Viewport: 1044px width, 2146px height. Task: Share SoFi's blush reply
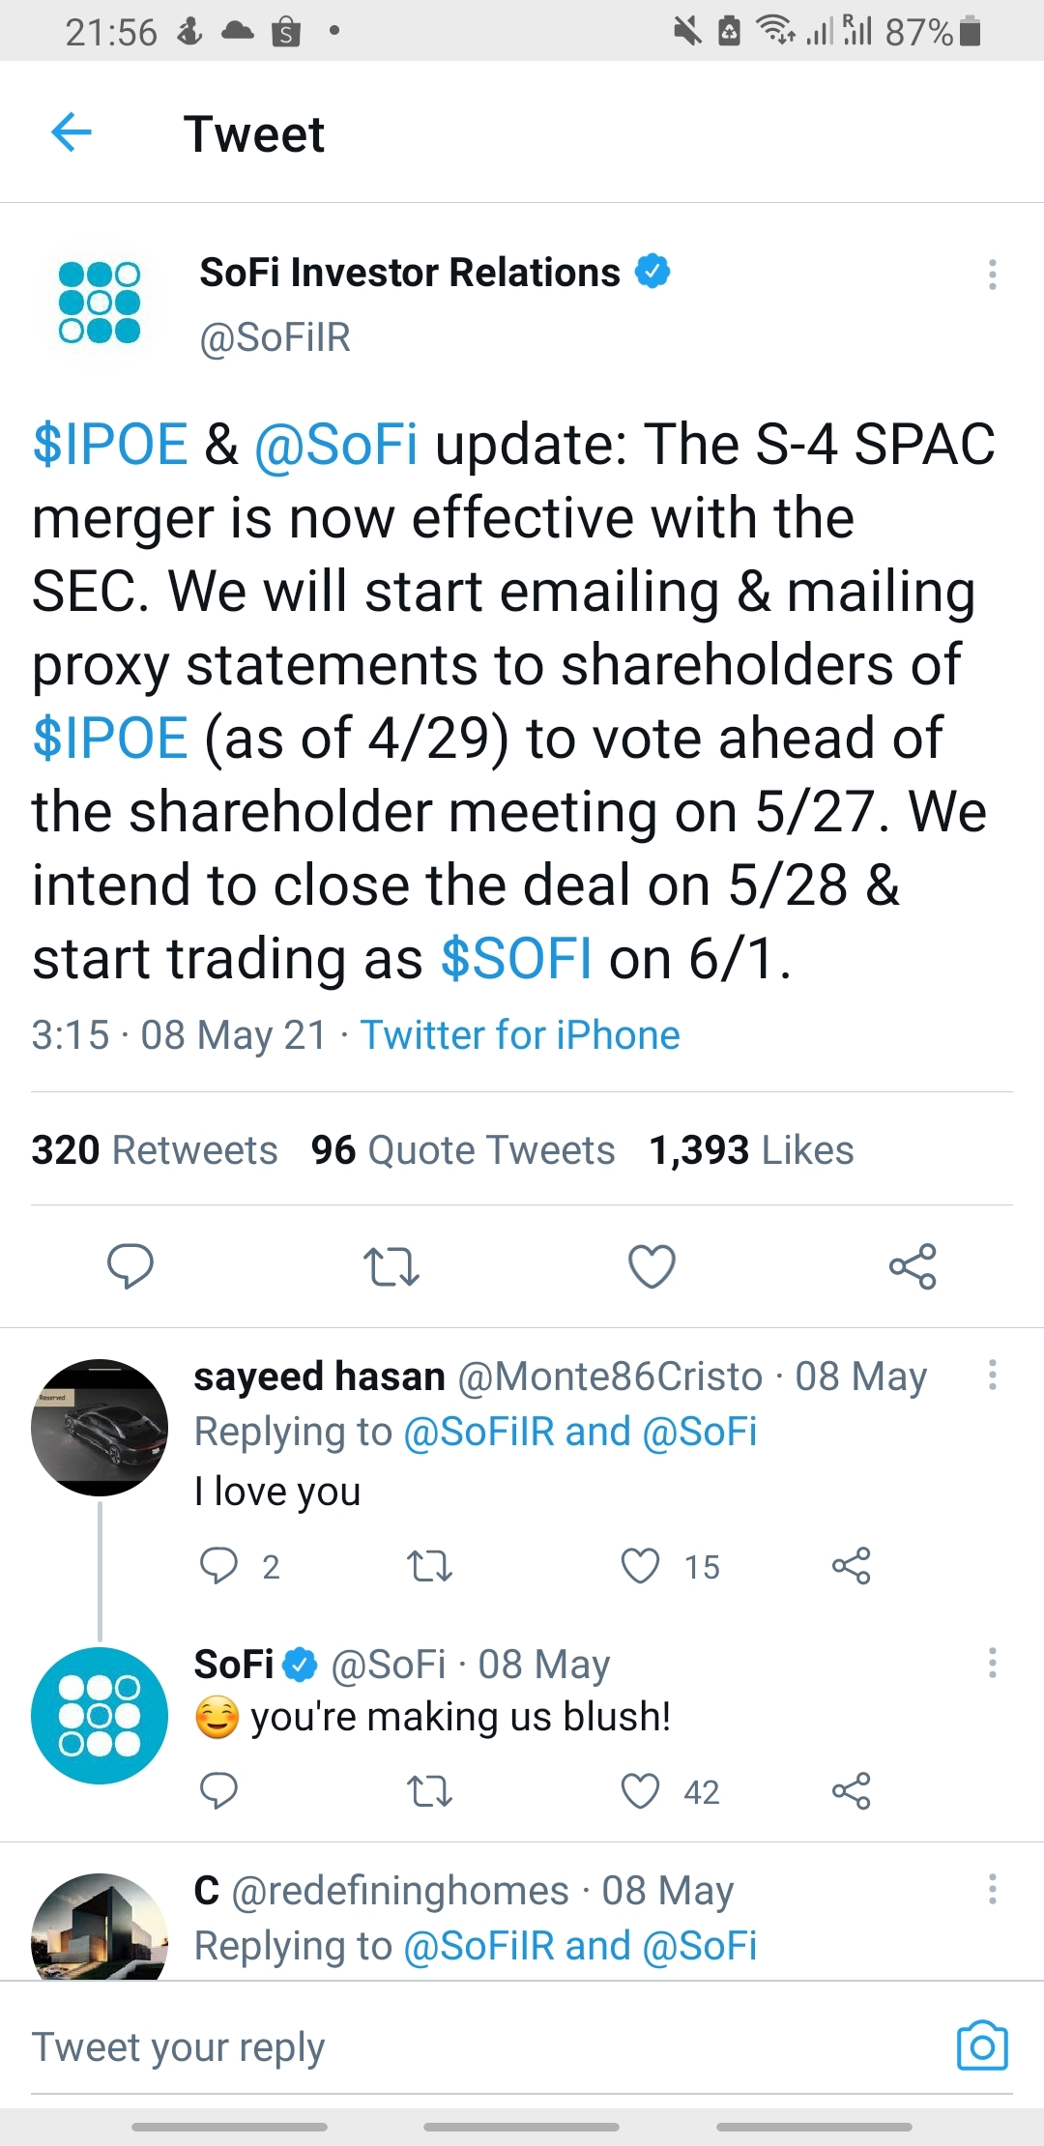coord(851,1791)
